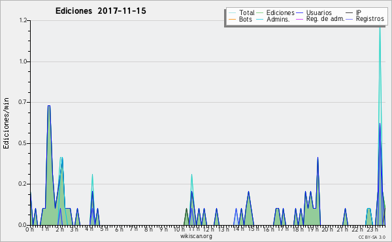Click the 0.2 y-axis value
The width and height of the screenshot is (392, 242).
(22, 184)
